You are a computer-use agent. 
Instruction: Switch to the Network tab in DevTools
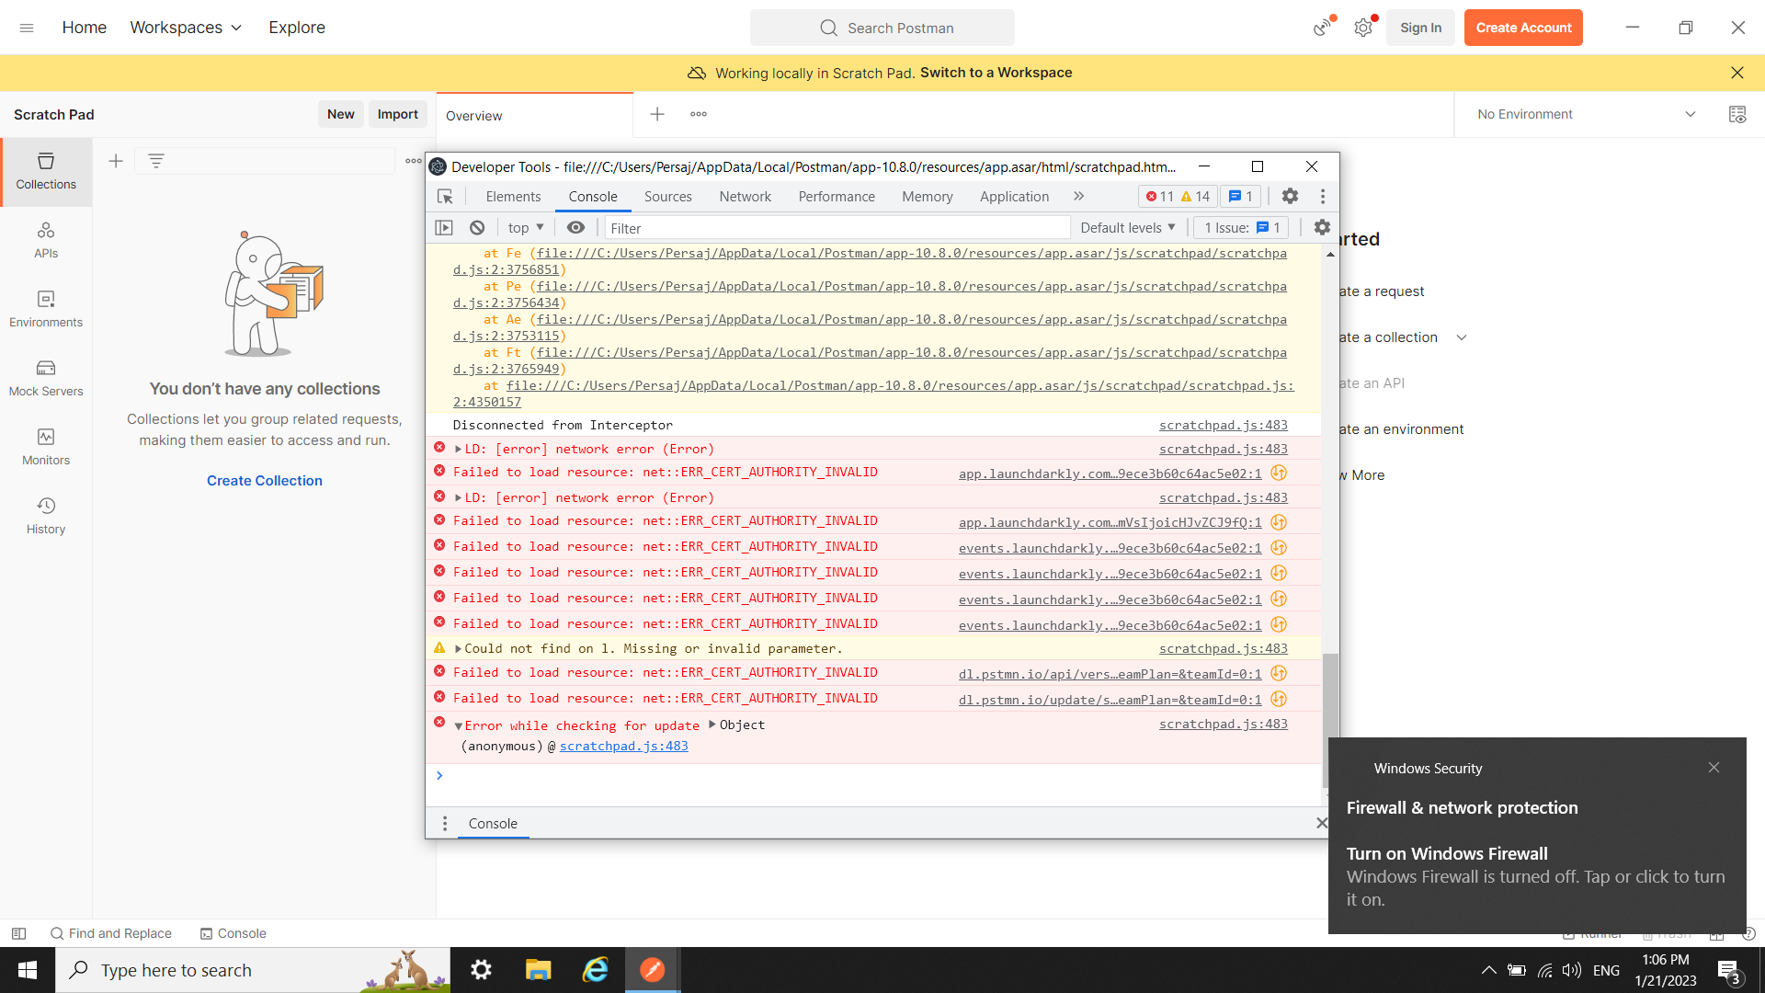pos(745,196)
